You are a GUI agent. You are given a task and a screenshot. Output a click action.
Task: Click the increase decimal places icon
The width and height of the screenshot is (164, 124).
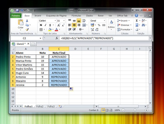[x=92, y=30]
